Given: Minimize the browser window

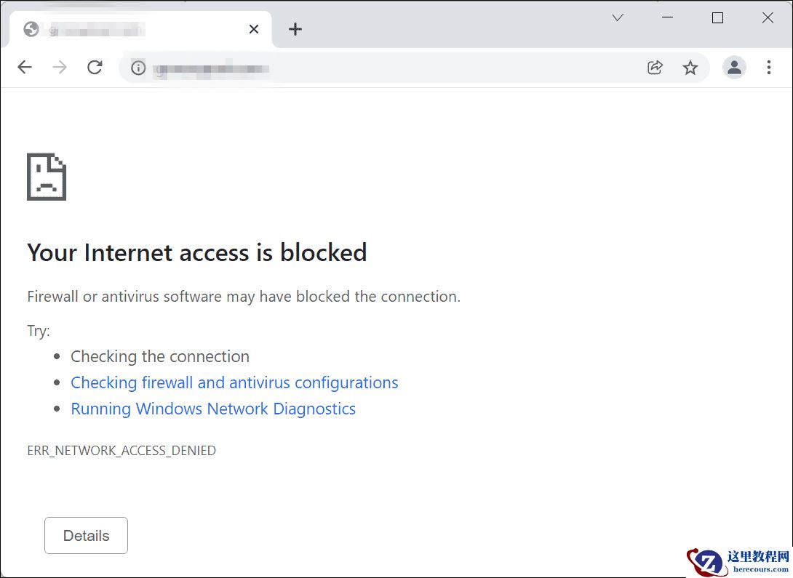Looking at the screenshot, I should 667,17.
